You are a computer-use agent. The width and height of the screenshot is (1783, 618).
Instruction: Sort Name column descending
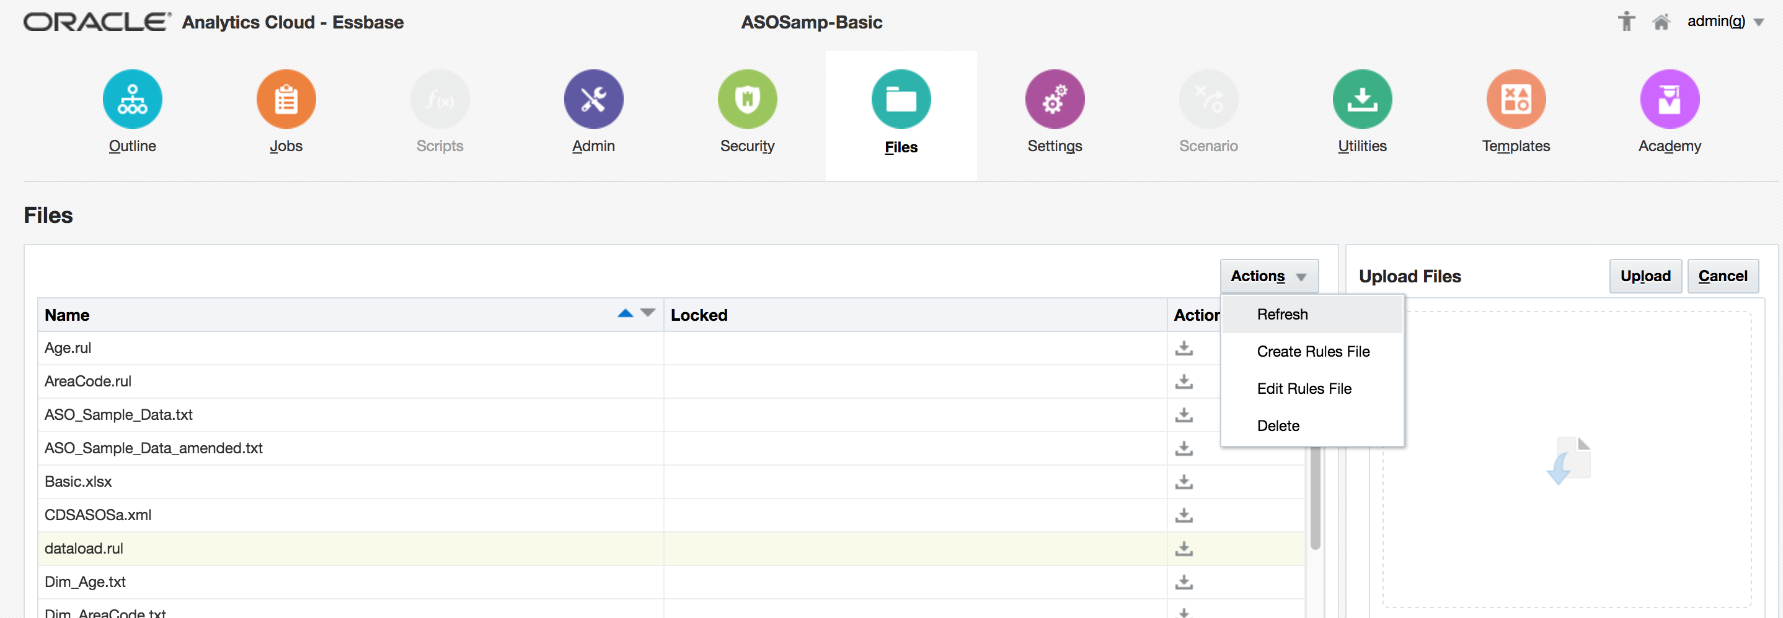pyautogui.click(x=648, y=313)
